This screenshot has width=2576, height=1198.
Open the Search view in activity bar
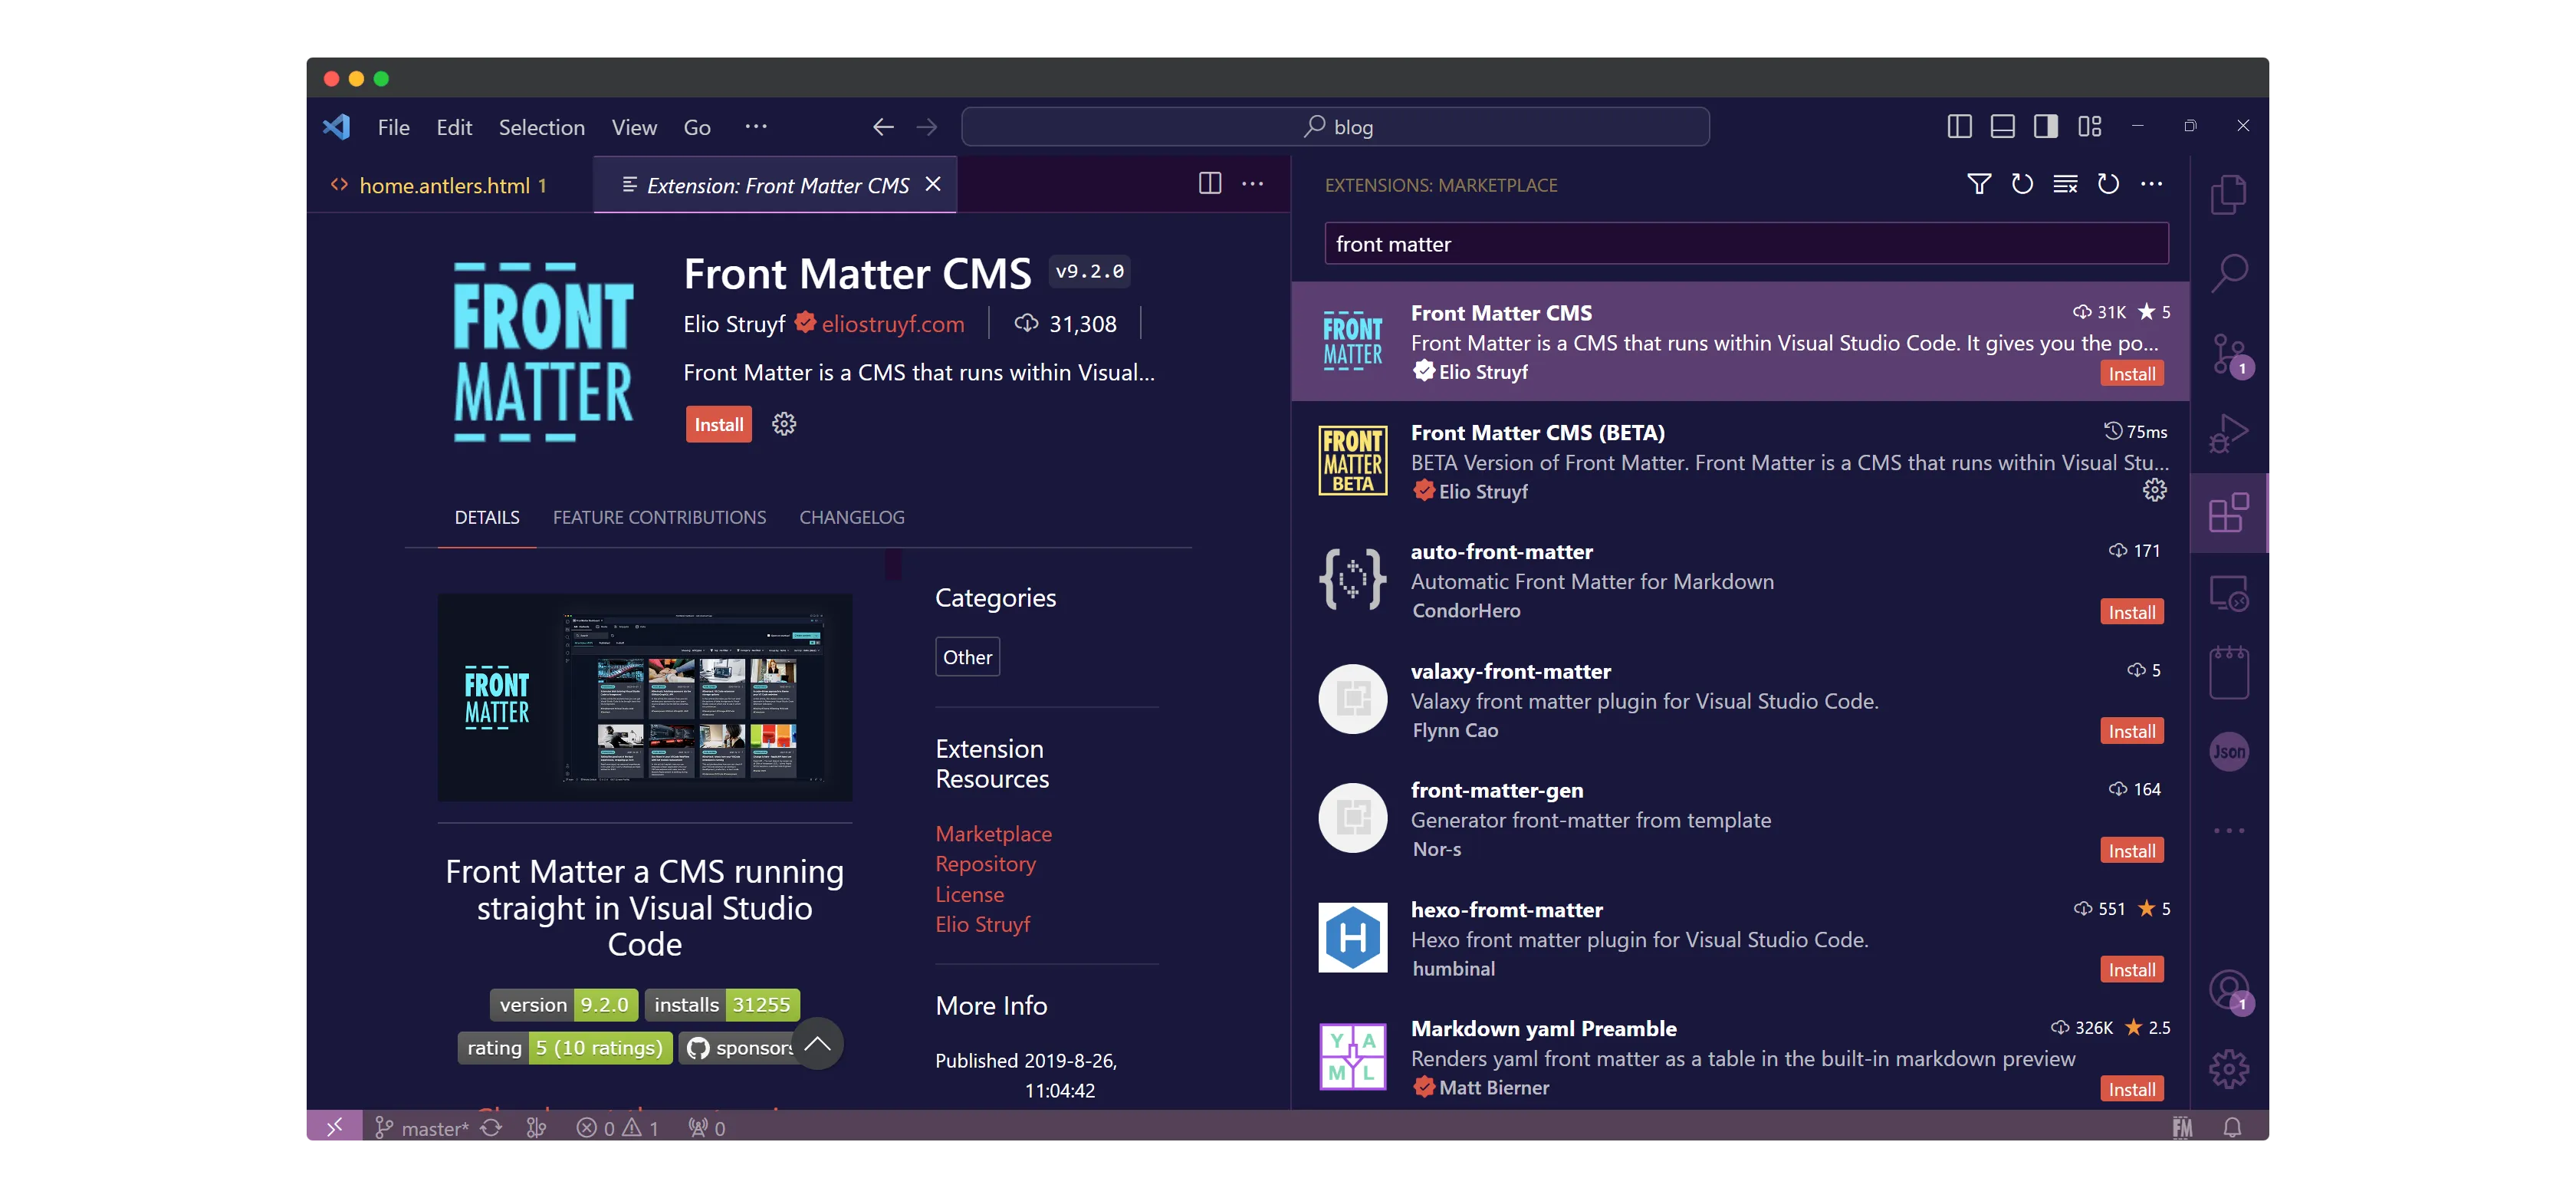(2228, 273)
